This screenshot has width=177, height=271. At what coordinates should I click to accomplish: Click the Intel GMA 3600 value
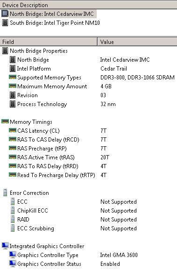click(119, 255)
